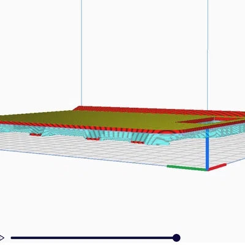Click the path slider handle
245x245 pixels.
[x=176, y=238]
